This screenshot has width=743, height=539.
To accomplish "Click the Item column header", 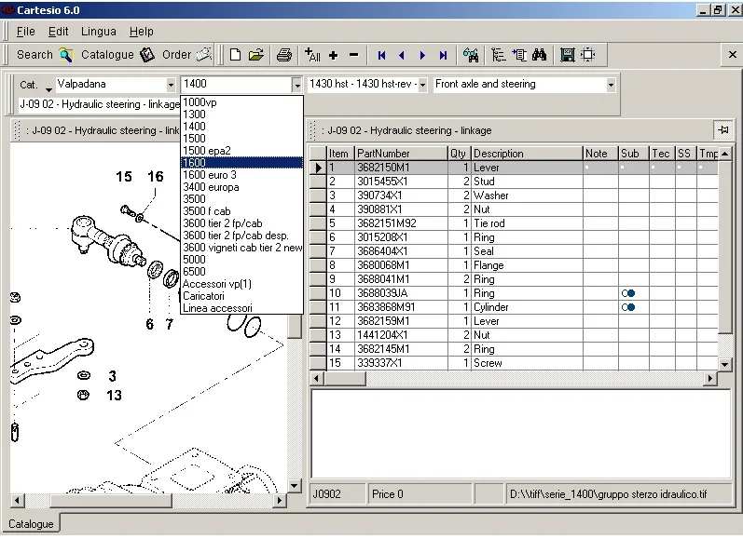I will (x=340, y=154).
